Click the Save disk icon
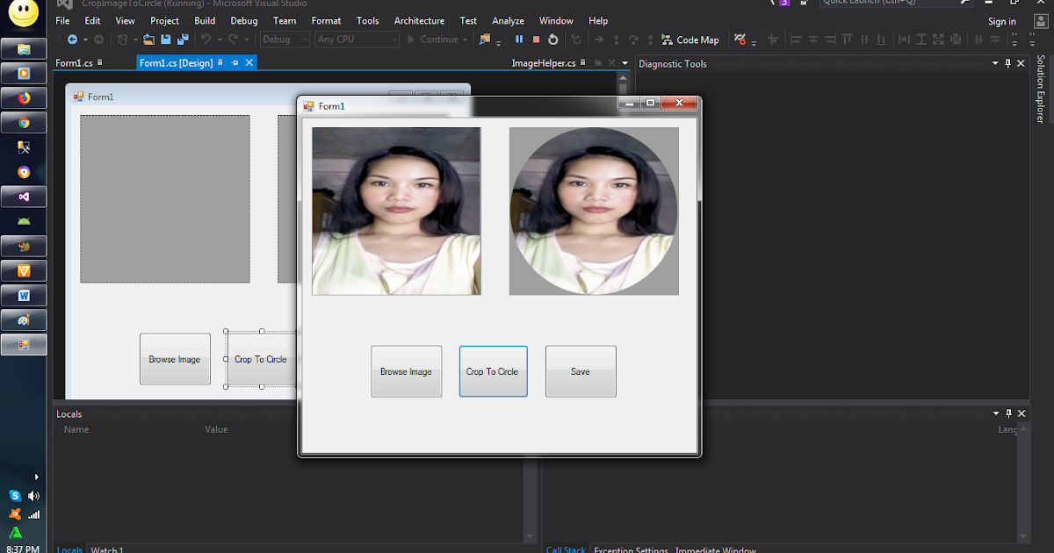The image size is (1054, 553). [165, 39]
